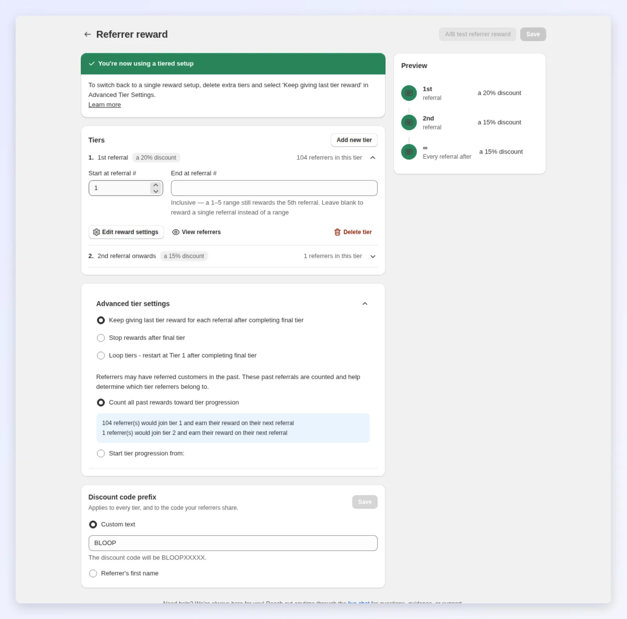Delete the 1st referral tier

pyautogui.click(x=353, y=232)
